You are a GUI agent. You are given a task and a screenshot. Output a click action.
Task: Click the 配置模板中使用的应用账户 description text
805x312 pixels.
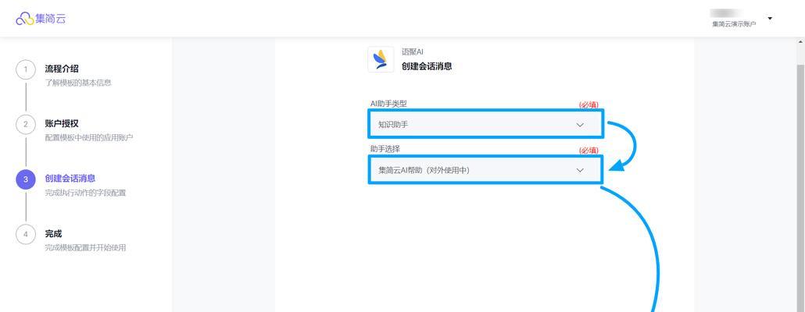89,137
